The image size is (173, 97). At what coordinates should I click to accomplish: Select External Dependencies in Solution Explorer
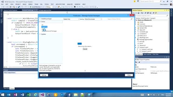click(x=146, y=26)
